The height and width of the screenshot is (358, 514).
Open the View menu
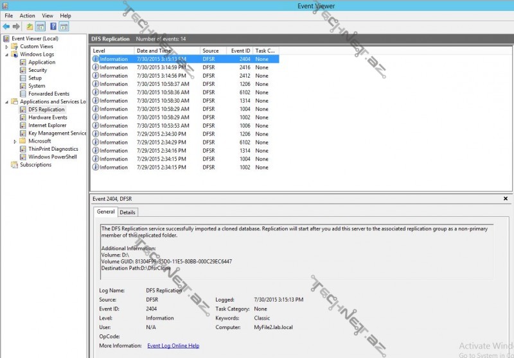(x=48, y=15)
